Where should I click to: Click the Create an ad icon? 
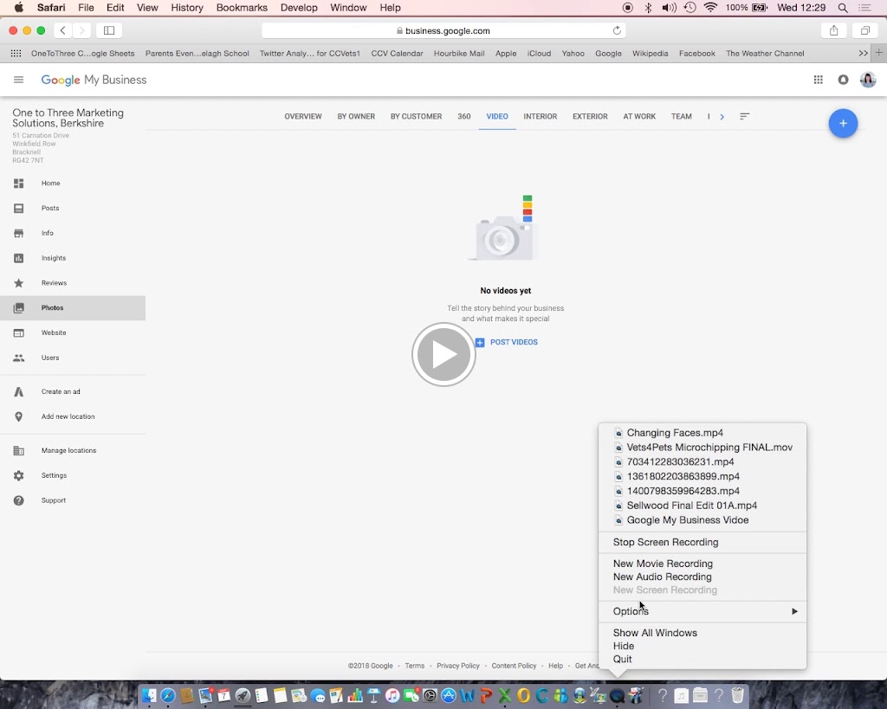19,391
